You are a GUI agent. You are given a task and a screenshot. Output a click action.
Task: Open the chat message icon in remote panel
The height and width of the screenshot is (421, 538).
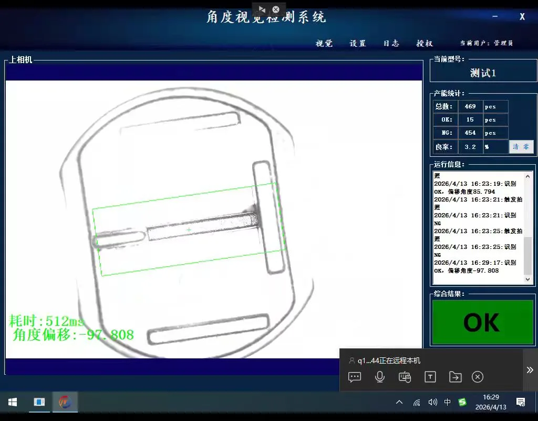(x=355, y=377)
